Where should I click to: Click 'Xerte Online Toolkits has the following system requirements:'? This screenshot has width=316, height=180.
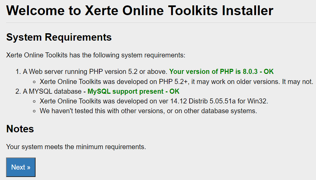pyautogui.click(x=96, y=55)
